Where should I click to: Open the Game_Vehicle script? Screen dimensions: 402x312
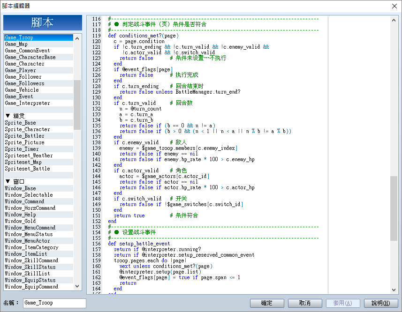click(38, 90)
